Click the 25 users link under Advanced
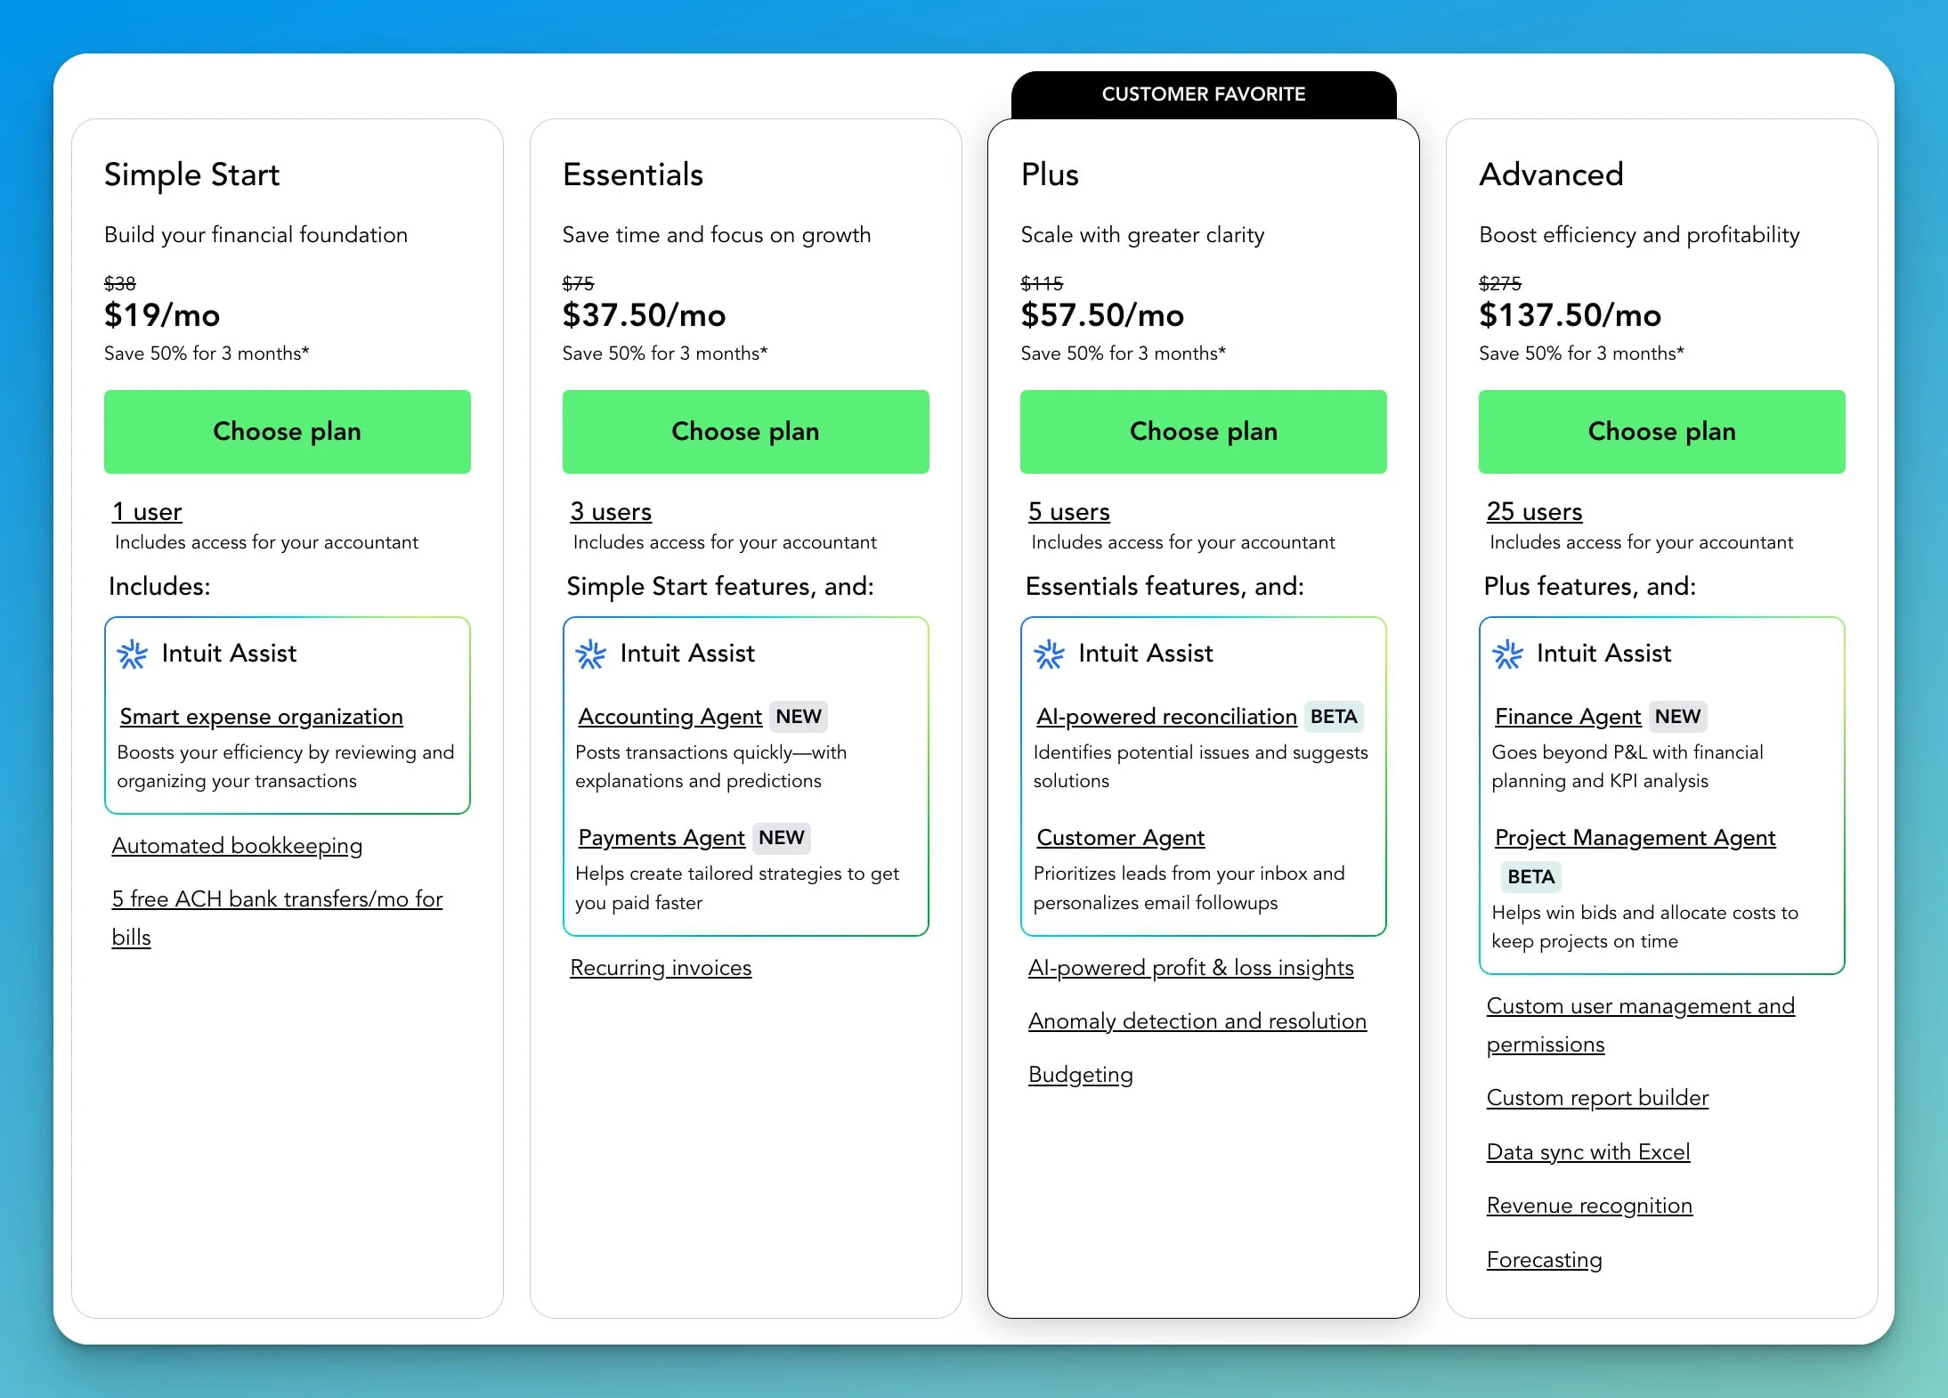Screen dimensions: 1948x1398 click(1534, 511)
